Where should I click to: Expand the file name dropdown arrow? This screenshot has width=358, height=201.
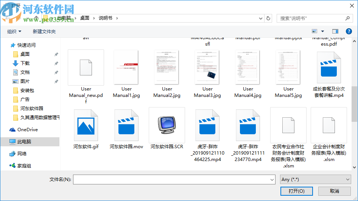[x=272, y=180]
